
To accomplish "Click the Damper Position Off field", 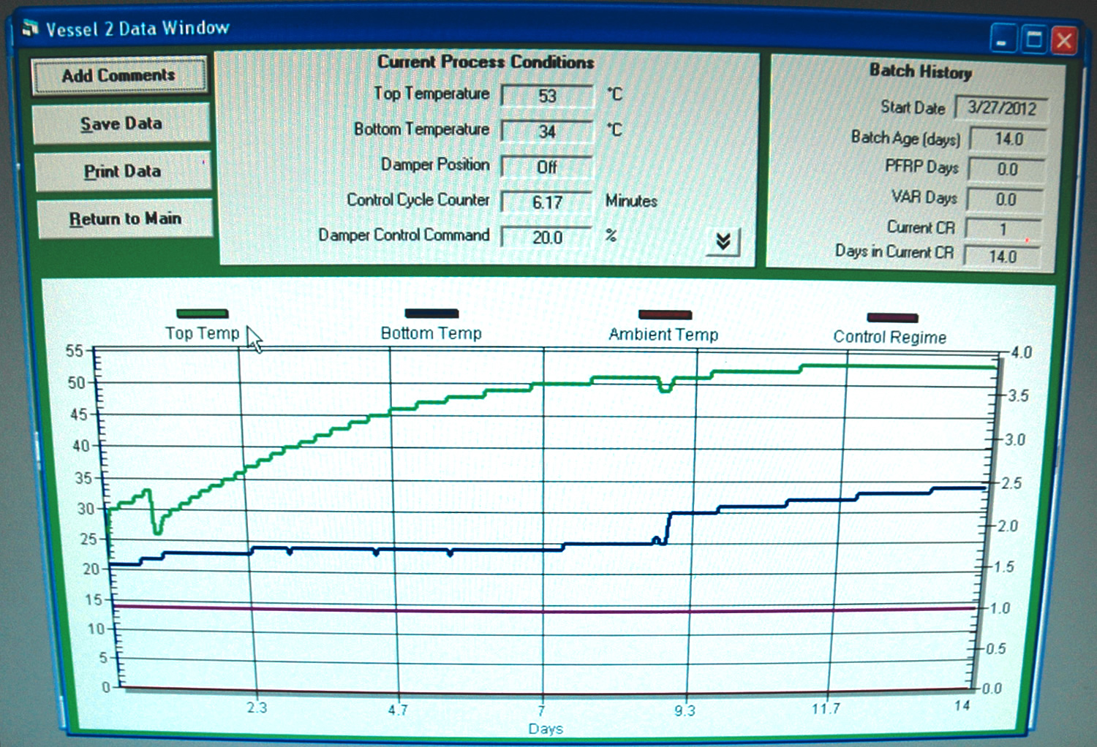I will (x=547, y=167).
